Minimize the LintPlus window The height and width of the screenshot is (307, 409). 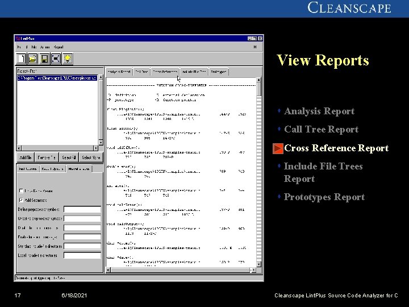(249, 39)
